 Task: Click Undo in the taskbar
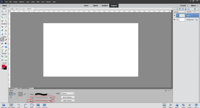19,106
